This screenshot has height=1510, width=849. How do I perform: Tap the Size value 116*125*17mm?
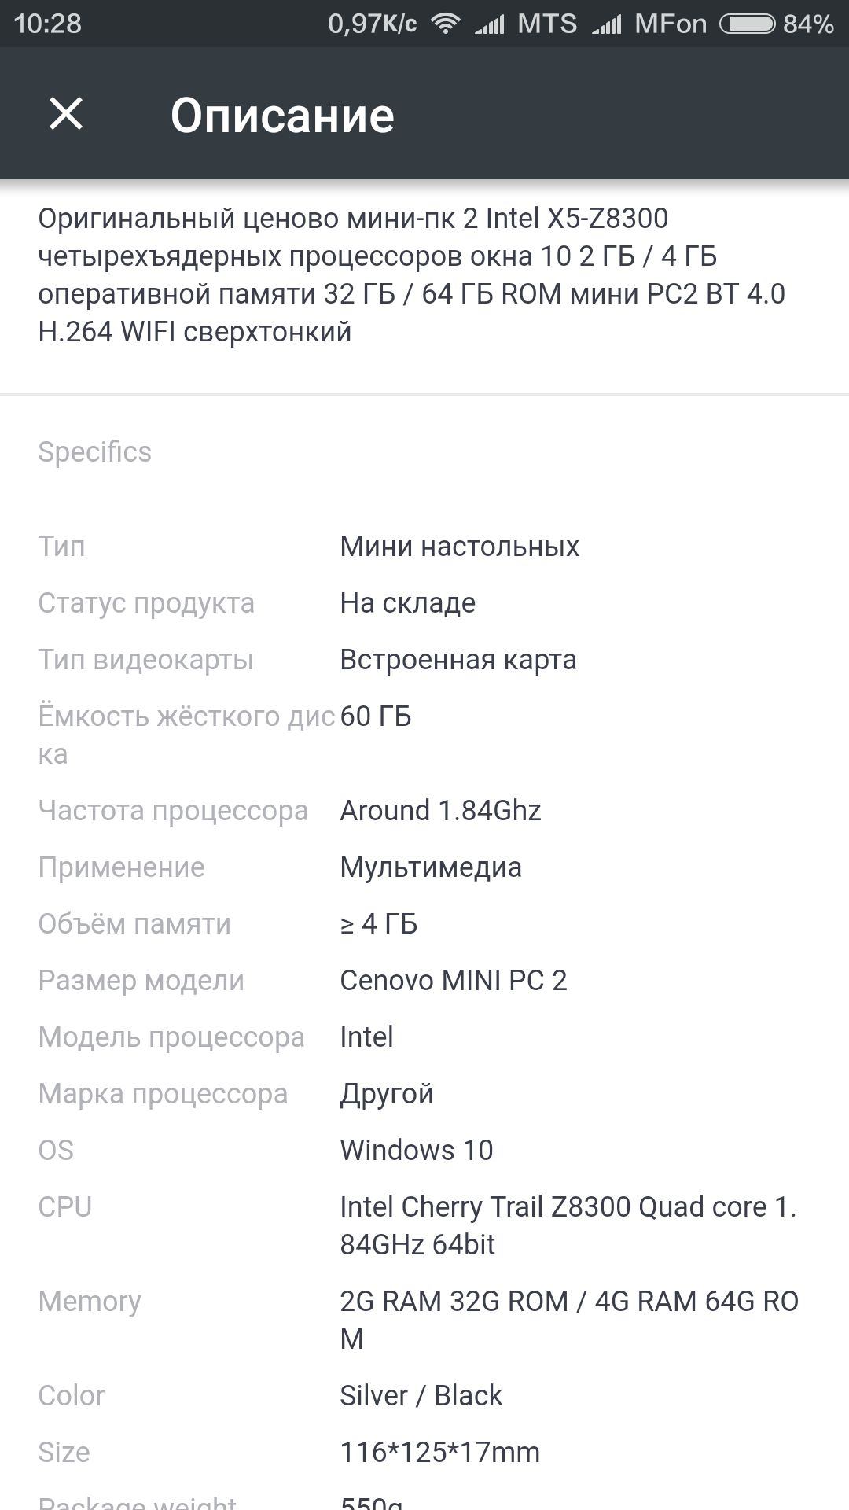(x=437, y=1452)
